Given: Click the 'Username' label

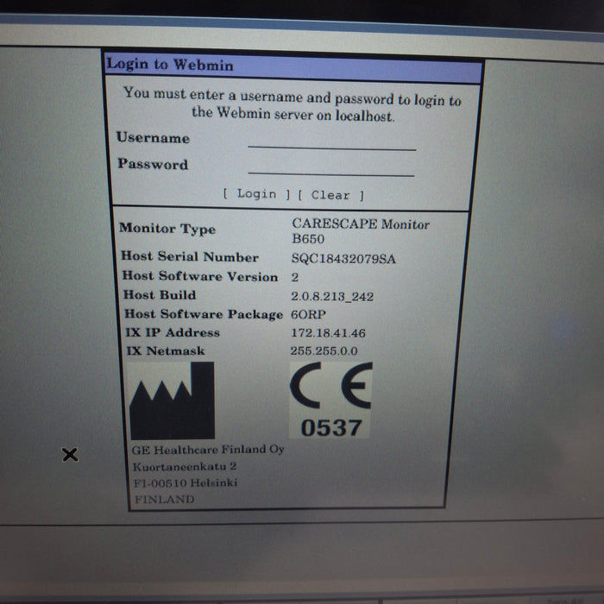Looking at the screenshot, I should point(153,137).
